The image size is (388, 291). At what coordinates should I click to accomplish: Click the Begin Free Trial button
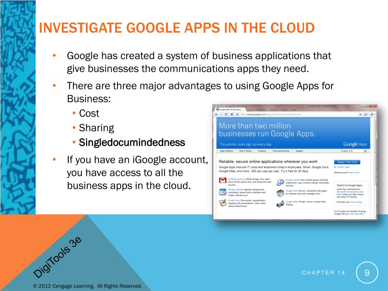pos(347,162)
